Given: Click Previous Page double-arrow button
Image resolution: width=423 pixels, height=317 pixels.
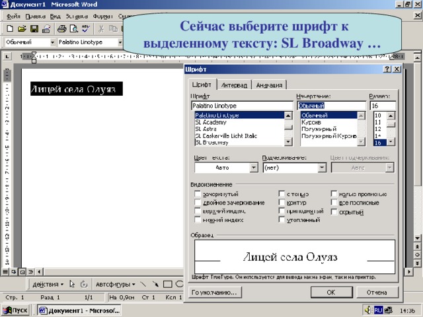Looking at the screenshot, I should pyautogui.click(x=417, y=246).
